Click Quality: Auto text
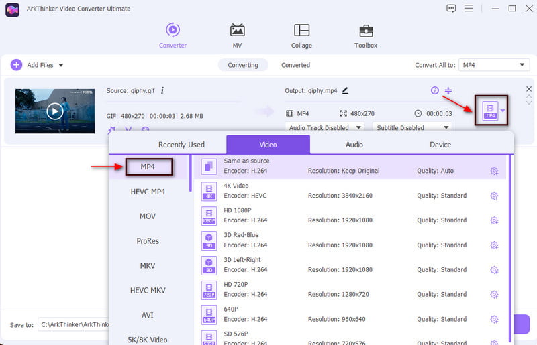 click(435, 171)
